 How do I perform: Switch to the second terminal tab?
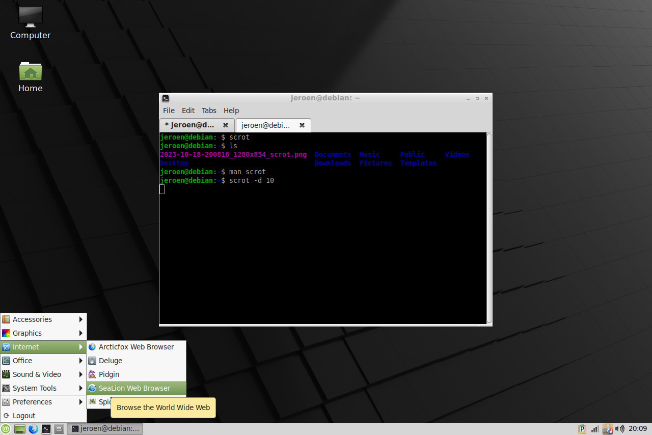(266, 125)
